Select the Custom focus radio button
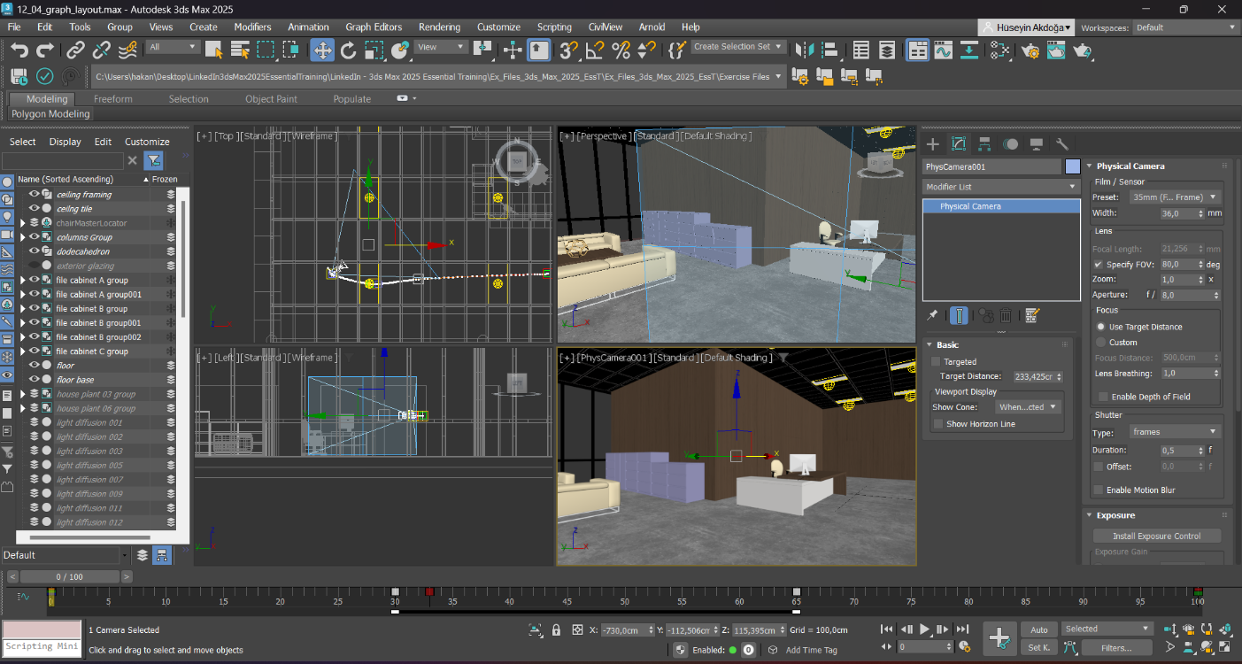 (1101, 342)
